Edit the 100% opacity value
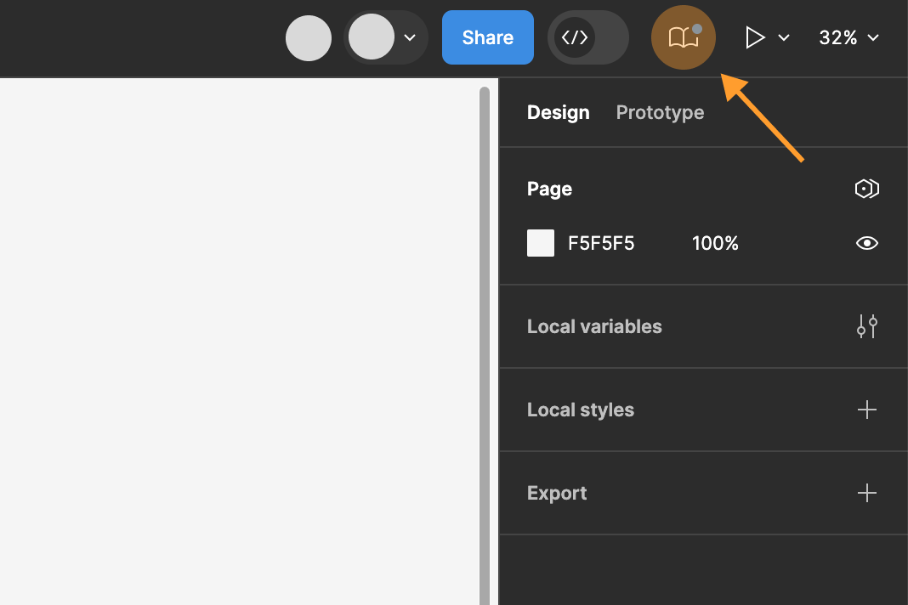908x605 pixels. point(715,243)
